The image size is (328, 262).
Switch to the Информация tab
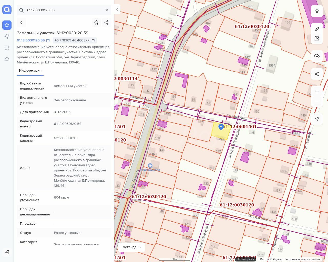[30, 71]
